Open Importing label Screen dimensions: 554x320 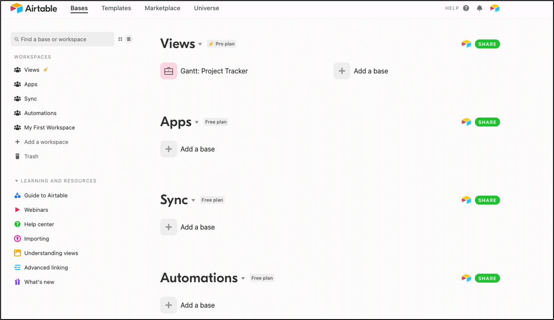(37, 239)
